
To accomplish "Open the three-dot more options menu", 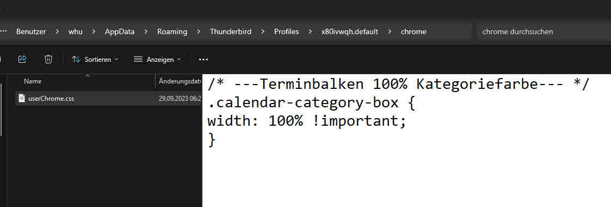I will [x=203, y=60].
